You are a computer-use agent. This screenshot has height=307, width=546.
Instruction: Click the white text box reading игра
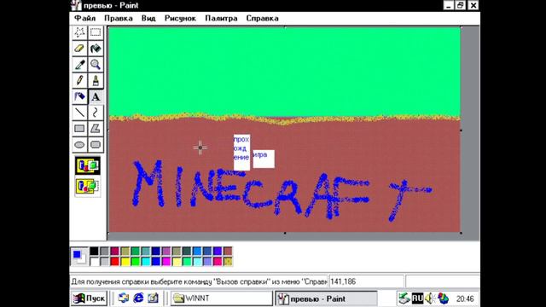[x=264, y=159]
